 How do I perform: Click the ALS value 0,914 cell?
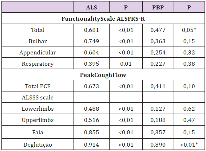pyautogui.click(x=91, y=145)
